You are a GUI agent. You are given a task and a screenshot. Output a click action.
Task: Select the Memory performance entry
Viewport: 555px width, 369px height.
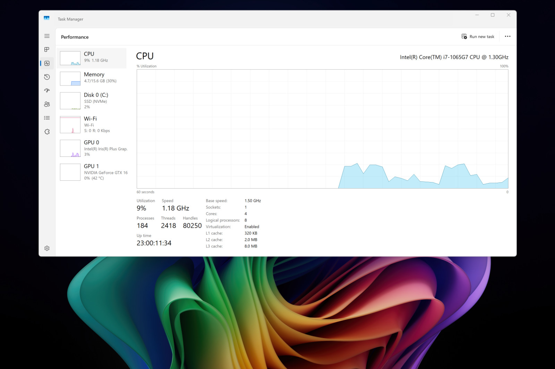(x=92, y=79)
